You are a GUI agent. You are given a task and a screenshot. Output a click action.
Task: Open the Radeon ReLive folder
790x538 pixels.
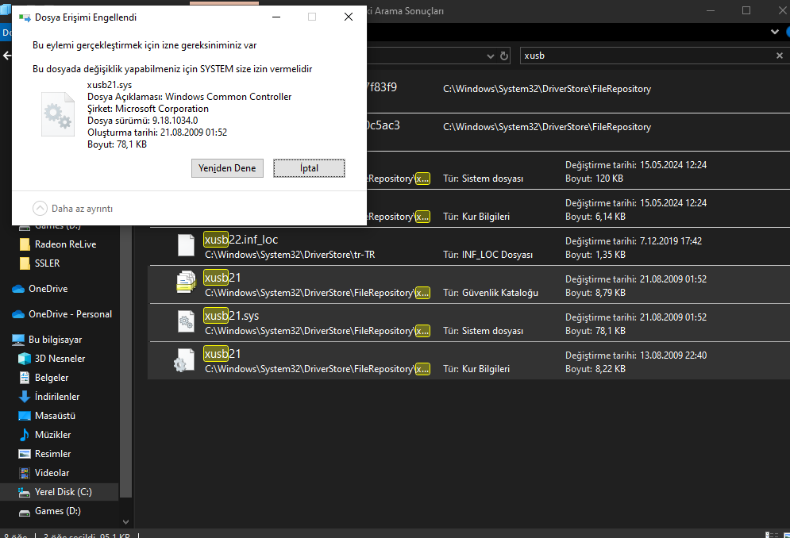(65, 244)
